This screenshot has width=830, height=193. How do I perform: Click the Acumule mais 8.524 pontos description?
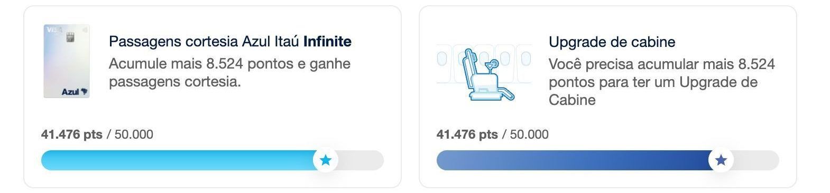(x=229, y=73)
